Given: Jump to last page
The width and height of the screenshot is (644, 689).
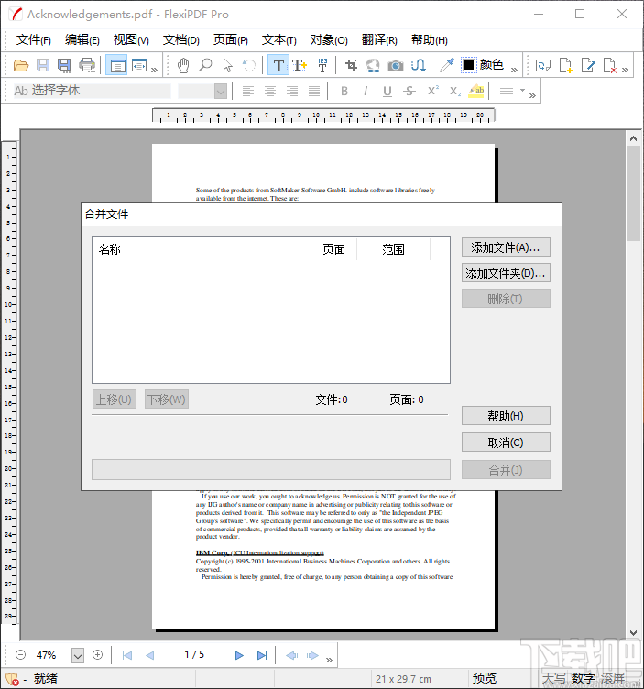Looking at the screenshot, I should (x=262, y=656).
